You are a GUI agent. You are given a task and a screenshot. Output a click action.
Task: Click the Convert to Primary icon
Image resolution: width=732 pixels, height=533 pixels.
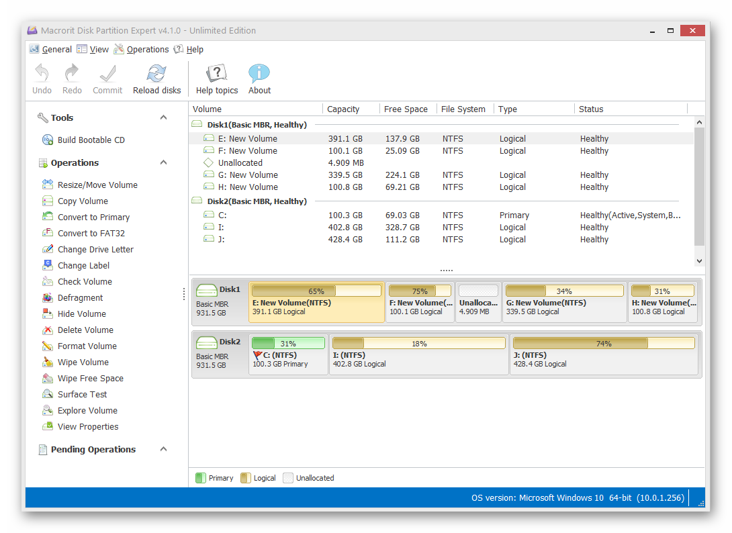tap(48, 217)
